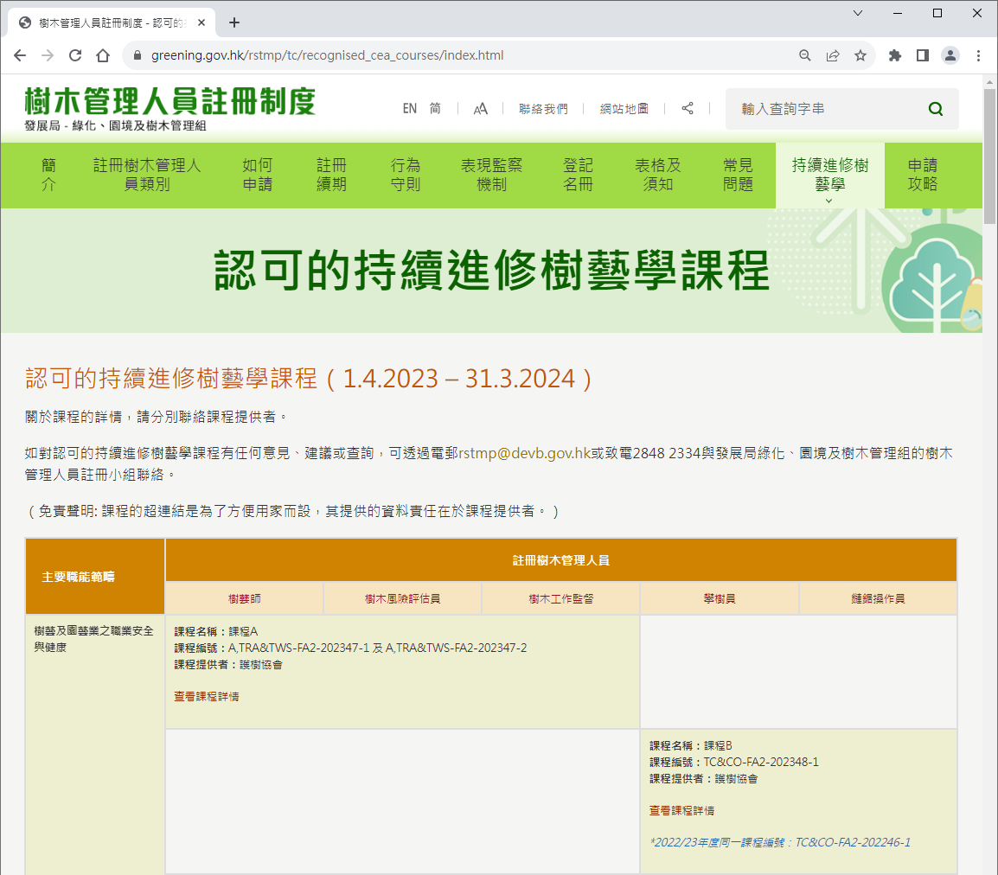This screenshot has width=998, height=875.
Task: Open the 聯絡我們 link
Action: (x=543, y=109)
